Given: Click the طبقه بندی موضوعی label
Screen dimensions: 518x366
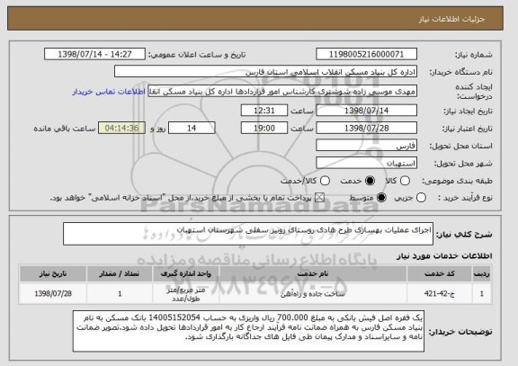Looking at the screenshot, I should click(457, 181).
